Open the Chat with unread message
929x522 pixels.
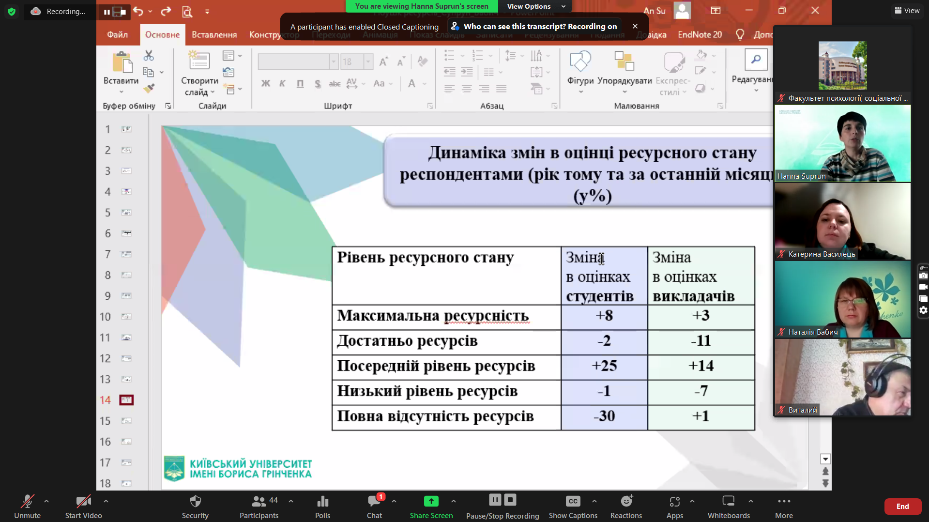pyautogui.click(x=374, y=506)
